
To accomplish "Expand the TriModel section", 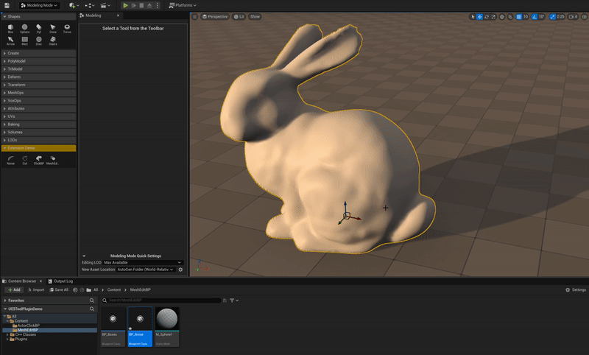I will [39, 69].
